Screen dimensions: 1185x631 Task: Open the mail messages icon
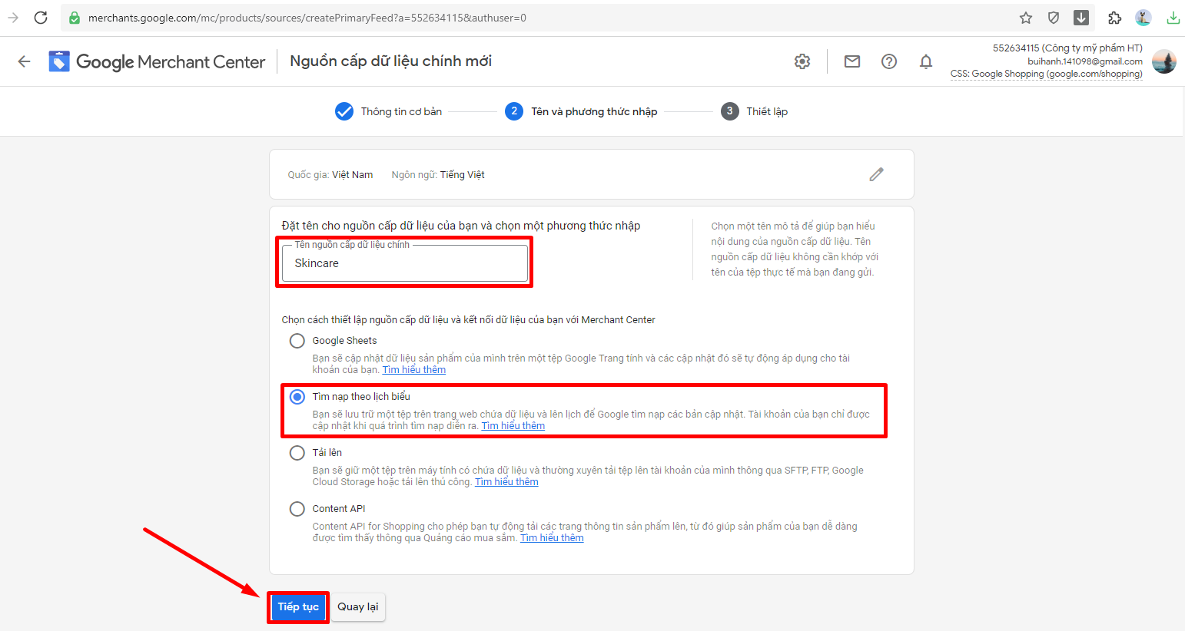click(x=852, y=61)
